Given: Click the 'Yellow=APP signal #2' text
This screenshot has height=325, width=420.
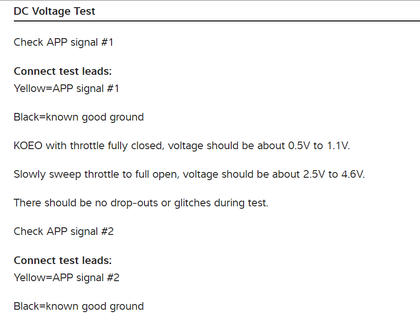Looking at the screenshot, I should tap(67, 277).
